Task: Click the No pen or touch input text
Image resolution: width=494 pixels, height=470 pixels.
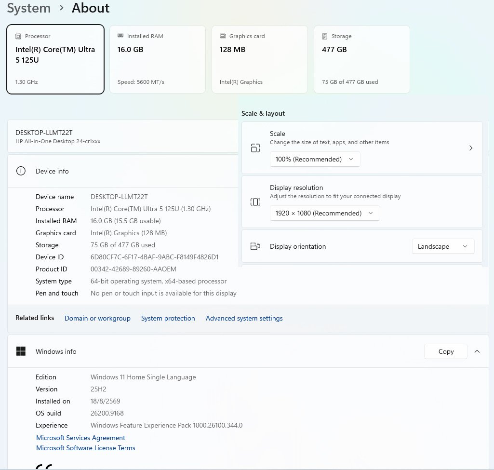Action: click(163, 293)
